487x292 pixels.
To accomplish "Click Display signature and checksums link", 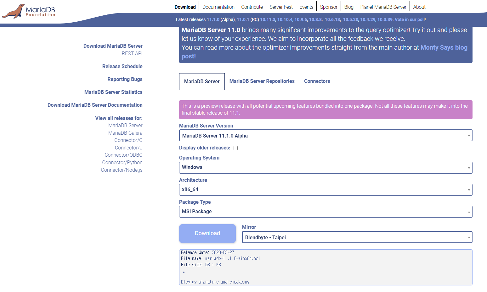I will click(215, 282).
